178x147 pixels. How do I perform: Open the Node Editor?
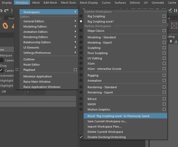pyautogui.click(x=49, y=65)
